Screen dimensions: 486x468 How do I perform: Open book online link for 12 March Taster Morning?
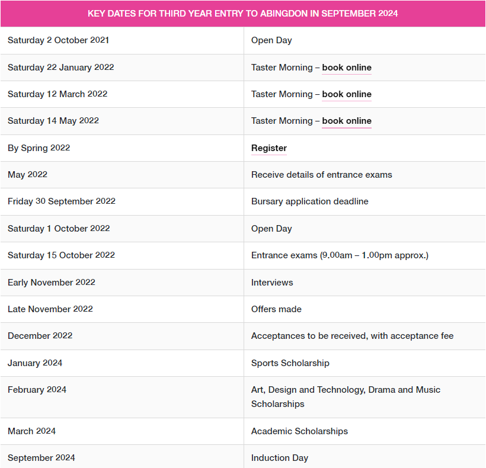[x=347, y=94]
